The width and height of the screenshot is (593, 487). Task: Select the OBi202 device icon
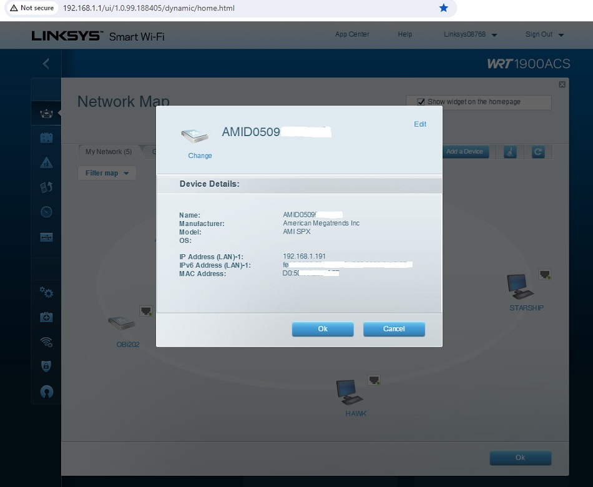[x=121, y=323]
